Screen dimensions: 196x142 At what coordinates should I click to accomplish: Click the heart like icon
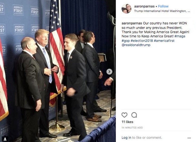[x=124, y=115]
